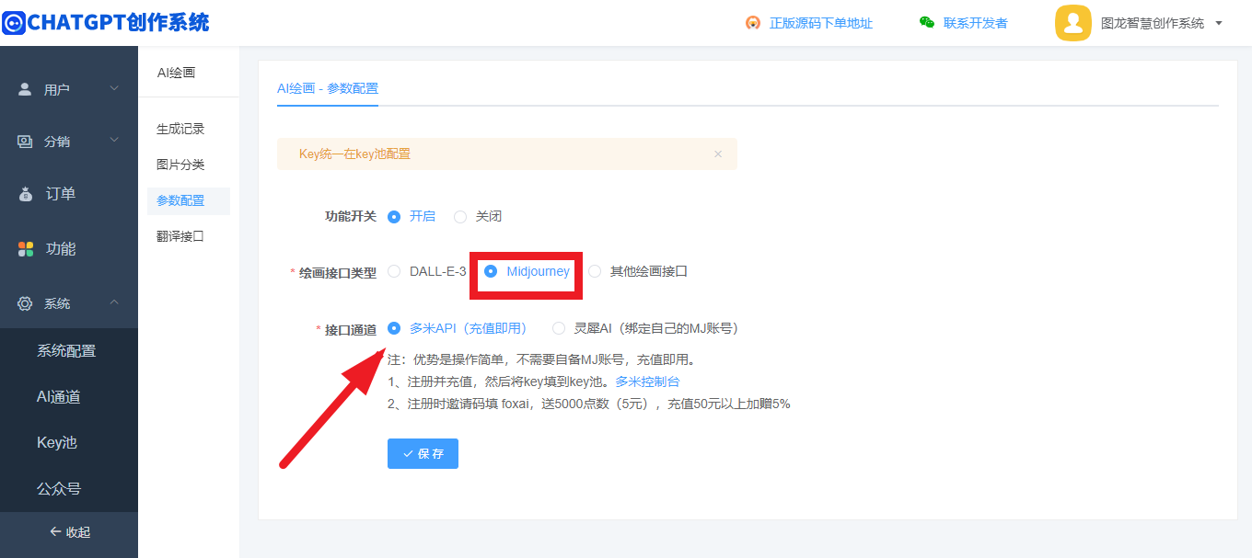Image resolution: width=1252 pixels, height=558 pixels.
Task: Click the 保存 button
Action: 423,453
